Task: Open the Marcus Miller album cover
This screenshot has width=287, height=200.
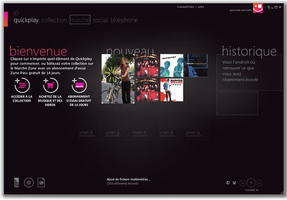Action: pyautogui.click(x=172, y=90)
